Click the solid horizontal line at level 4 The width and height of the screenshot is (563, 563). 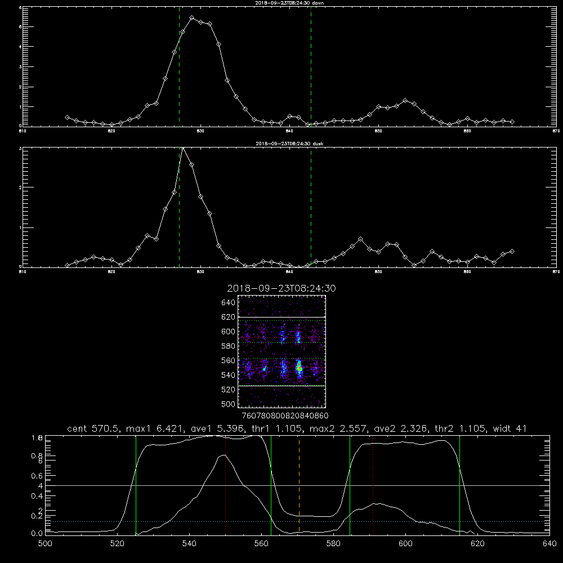297,485
